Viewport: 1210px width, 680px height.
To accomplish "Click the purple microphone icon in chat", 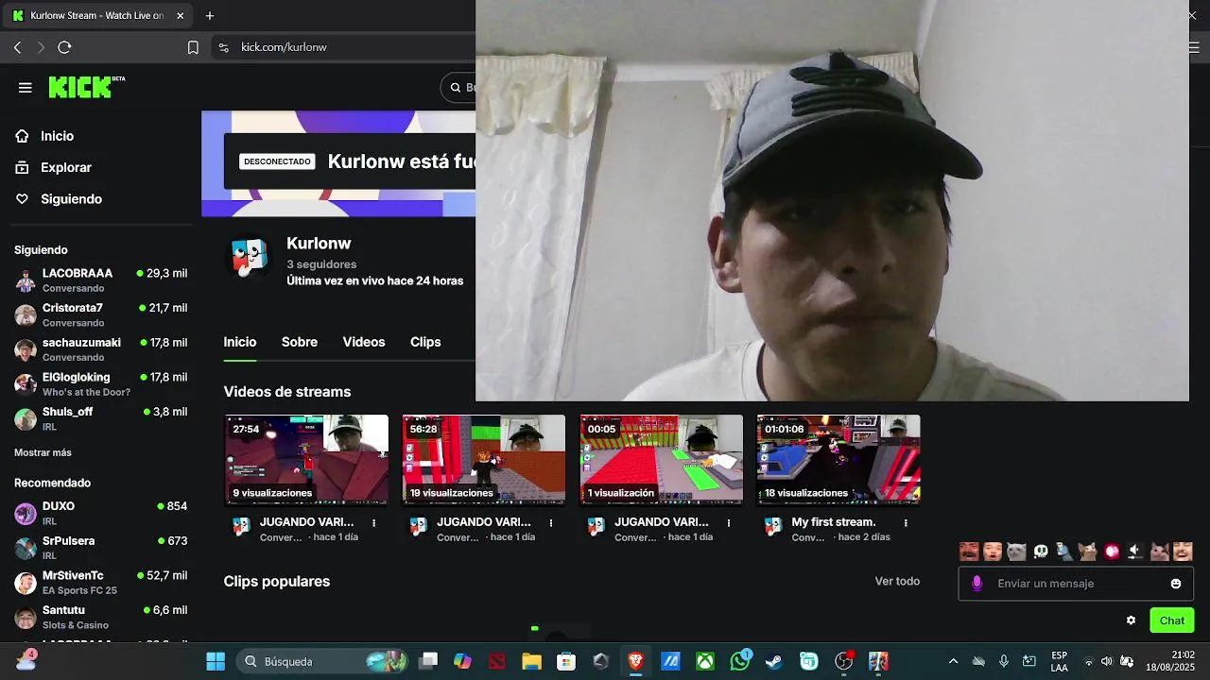I will (x=977, y=584).
